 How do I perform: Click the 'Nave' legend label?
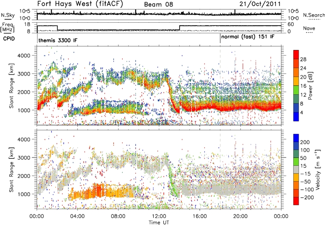pos(309,28)
